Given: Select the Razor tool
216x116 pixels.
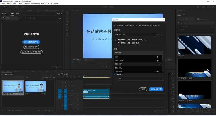Looking at the screenshot, I should click(67, 21).
